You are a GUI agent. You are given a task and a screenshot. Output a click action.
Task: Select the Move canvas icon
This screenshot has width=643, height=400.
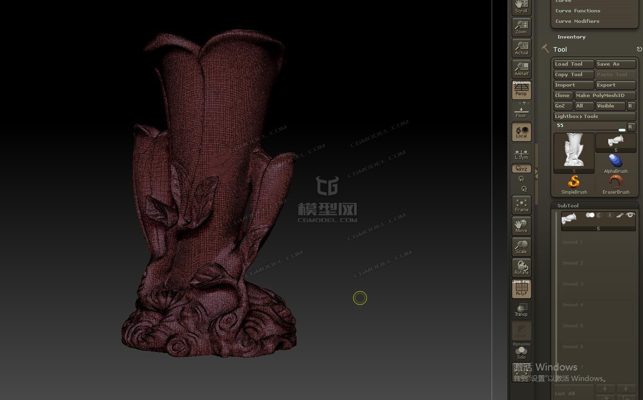coord(521,226)
